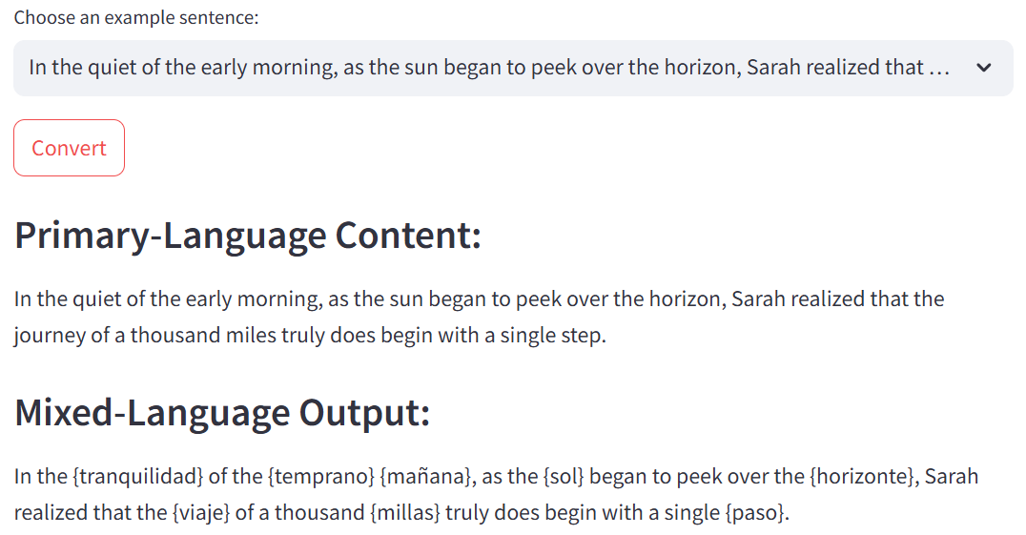The width and height of the screenshot is (1026, 535).
Task: Click the word {tranquilidad} in the output
Action: [137, 476]
